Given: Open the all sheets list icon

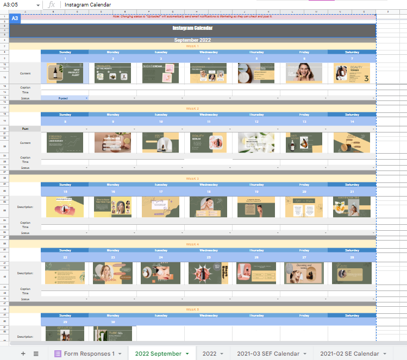Looking at the screenshot, I should (x=36, y=353).
